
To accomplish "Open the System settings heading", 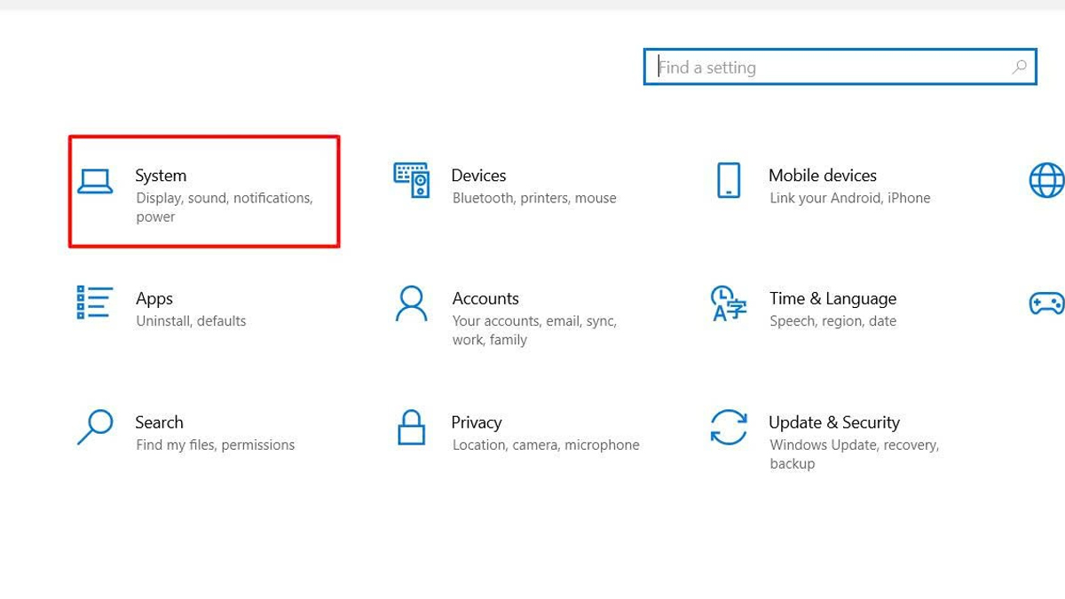I will pos(161,176).
